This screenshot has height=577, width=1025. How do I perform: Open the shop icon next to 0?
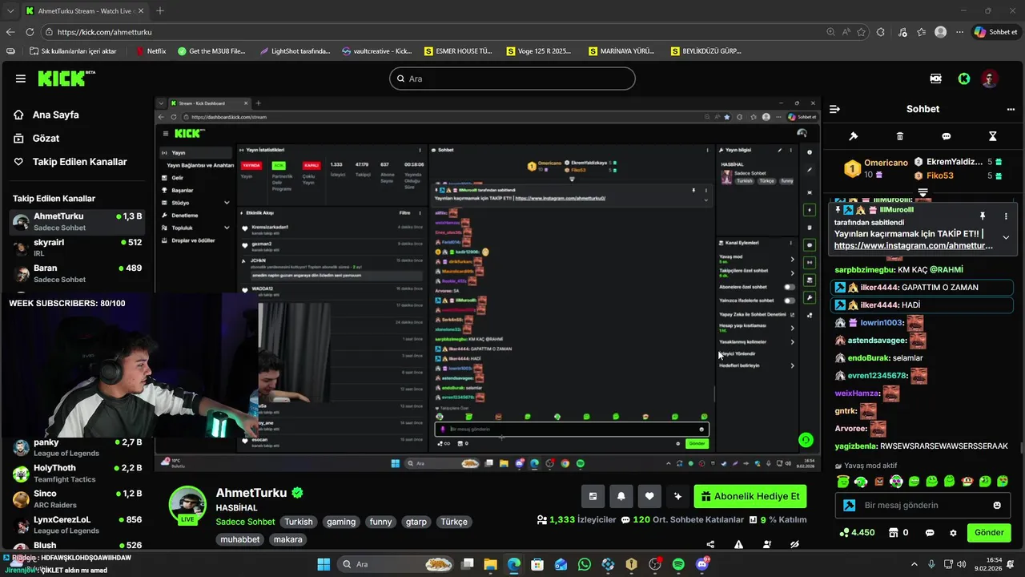(892, 533)
